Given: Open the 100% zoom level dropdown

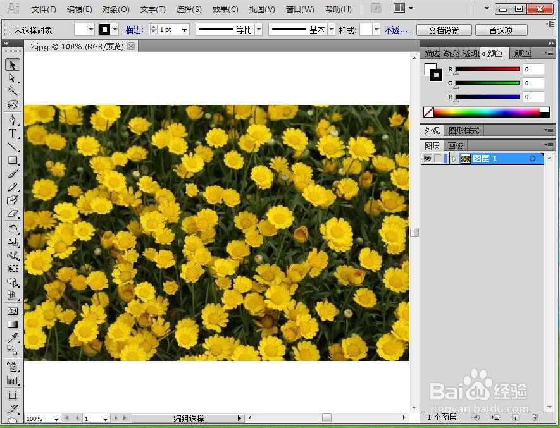Looking at the screenshot, I should 56,419.
